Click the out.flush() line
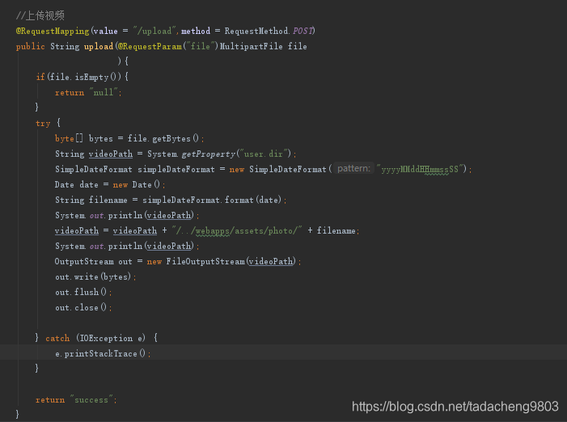 coord(83,292)
